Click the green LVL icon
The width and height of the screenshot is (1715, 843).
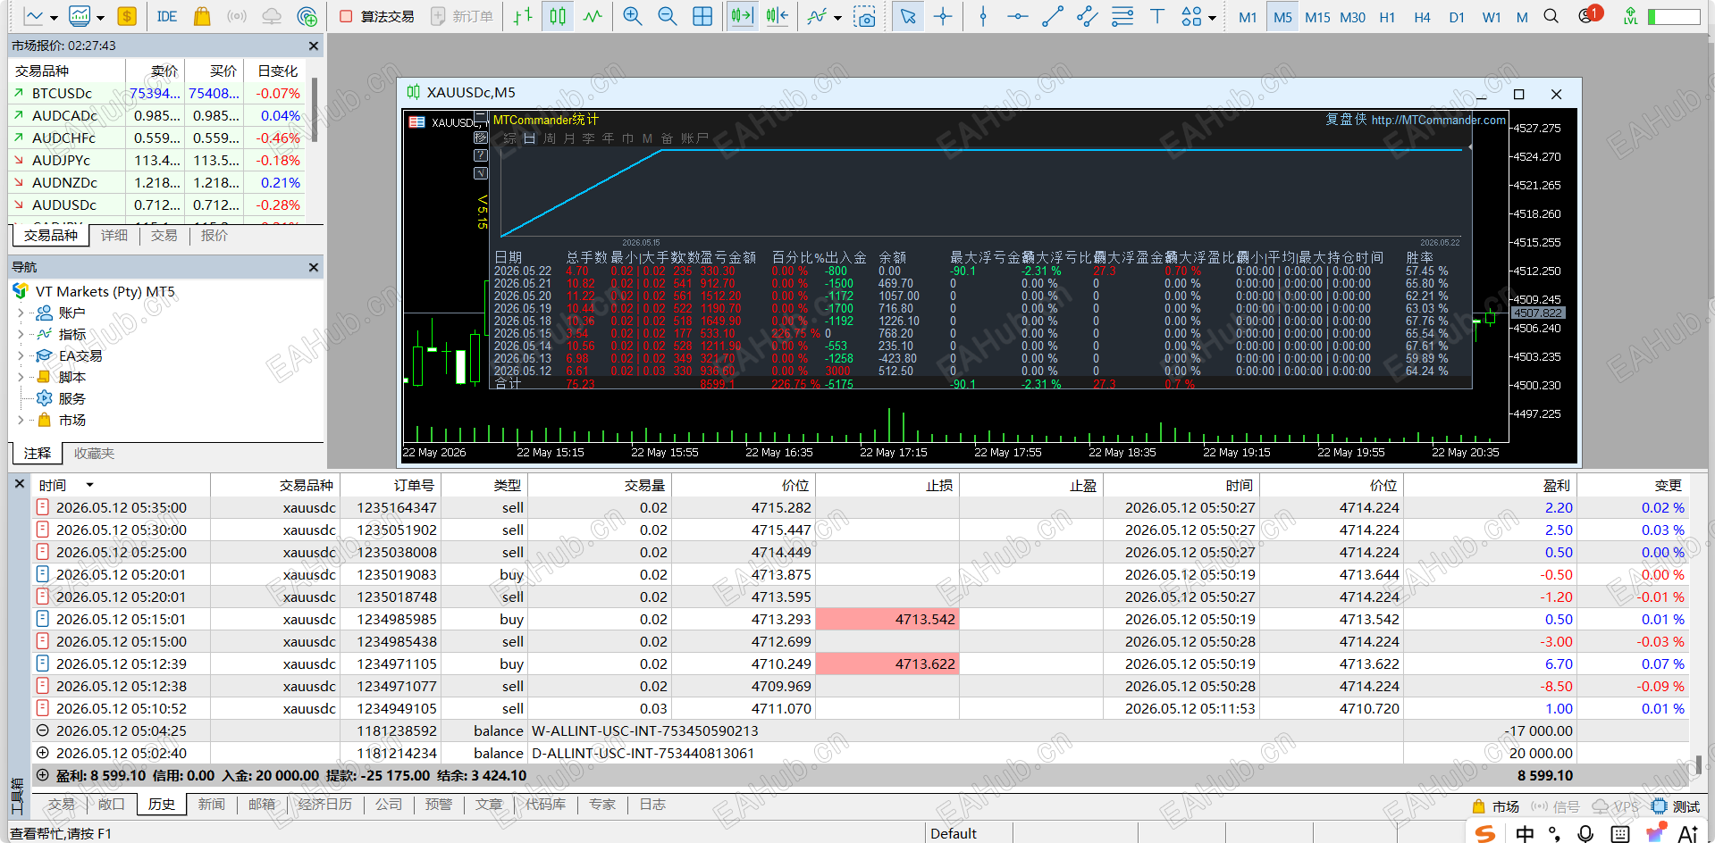[1631, 16]
